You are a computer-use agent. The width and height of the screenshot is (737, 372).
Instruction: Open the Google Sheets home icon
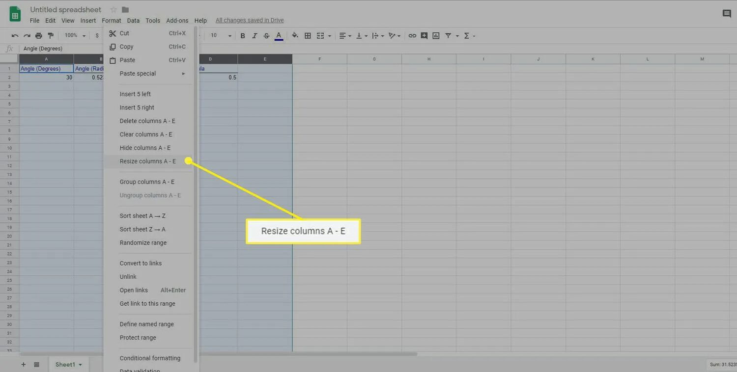15,14
